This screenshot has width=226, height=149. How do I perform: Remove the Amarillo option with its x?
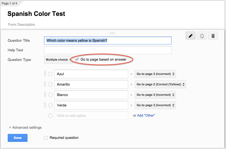click(x=131, y=85)
